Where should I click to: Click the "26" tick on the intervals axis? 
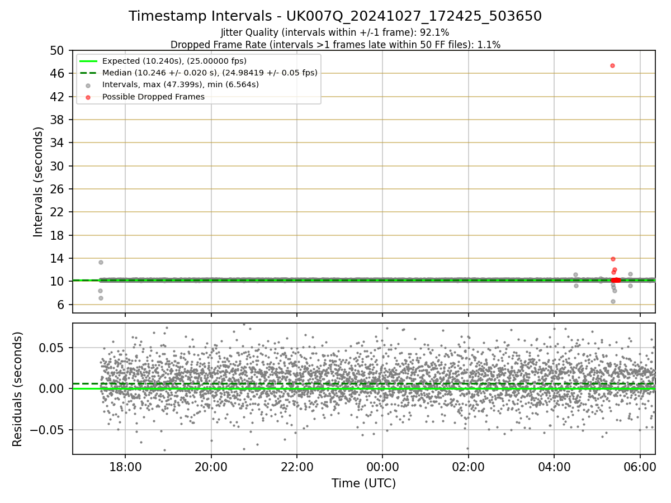coord(58,189)
